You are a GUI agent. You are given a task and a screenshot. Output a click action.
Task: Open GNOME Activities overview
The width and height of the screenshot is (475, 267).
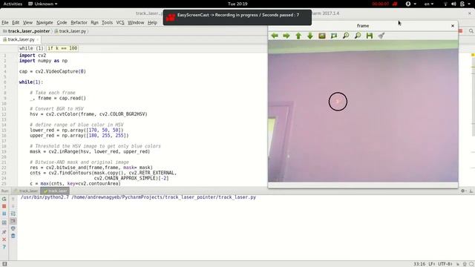point(13,4)
